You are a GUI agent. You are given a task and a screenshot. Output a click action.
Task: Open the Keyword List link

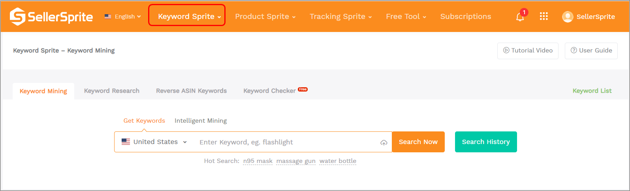[x=592, y=91]
